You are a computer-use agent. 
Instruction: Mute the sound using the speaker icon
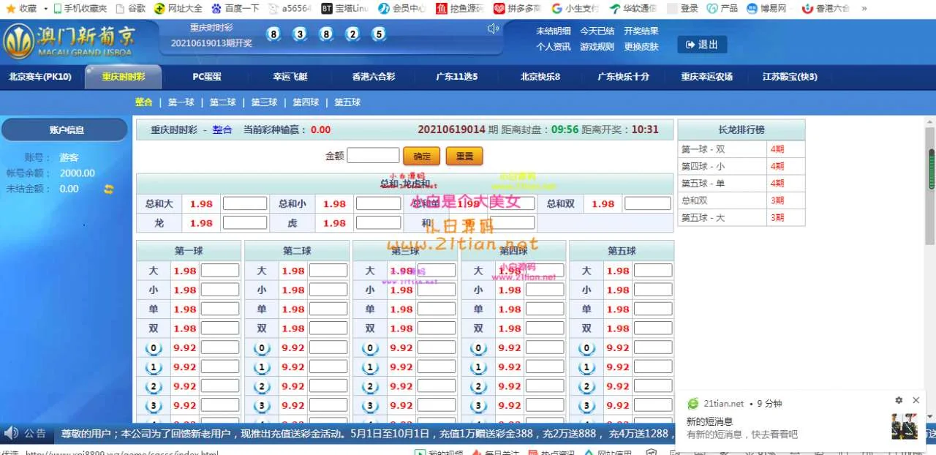[x=493, y=29]
